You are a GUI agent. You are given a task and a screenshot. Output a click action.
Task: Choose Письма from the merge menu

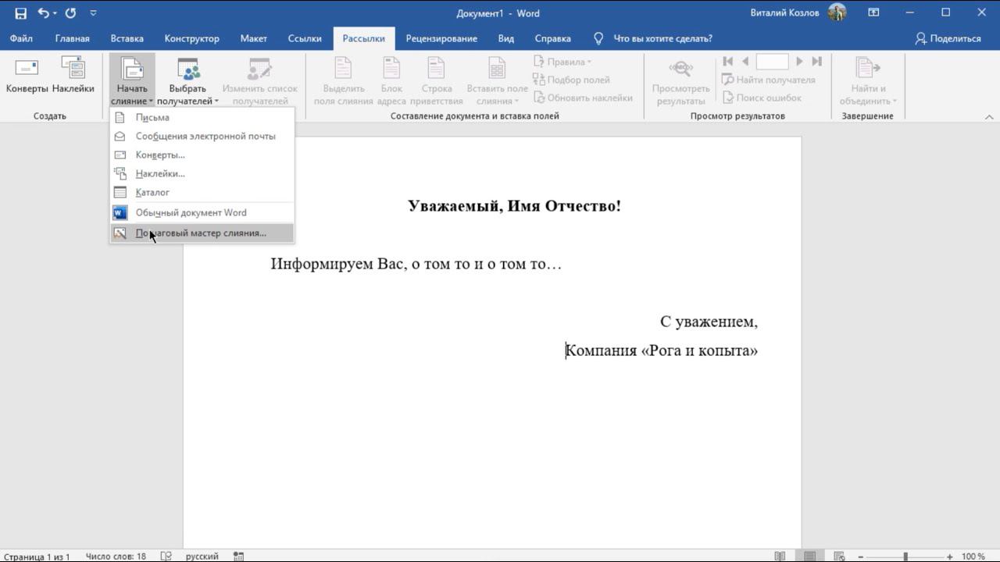pos(152,117)
